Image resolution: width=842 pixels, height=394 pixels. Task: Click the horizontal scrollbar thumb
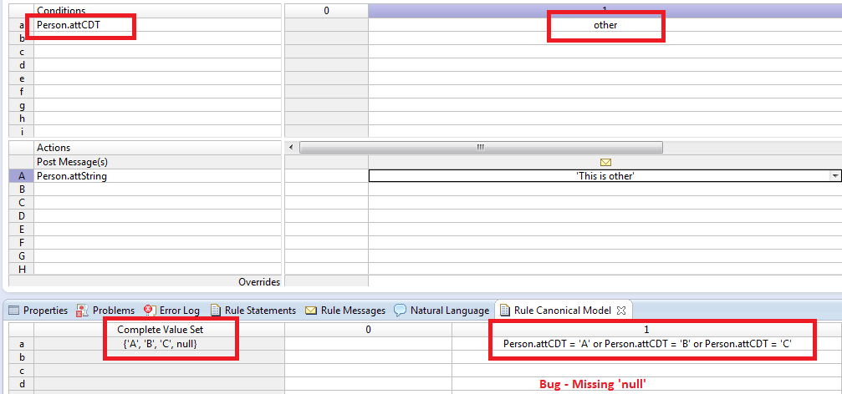tap(481, 148)
